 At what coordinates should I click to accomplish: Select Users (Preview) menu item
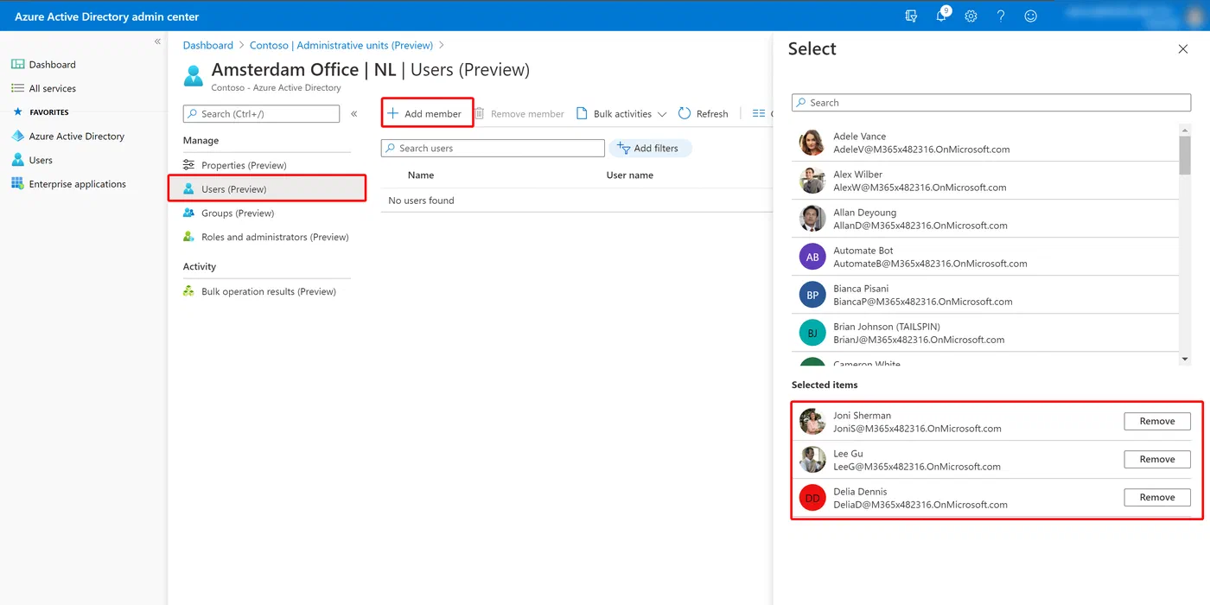click(x=267, y=188)
